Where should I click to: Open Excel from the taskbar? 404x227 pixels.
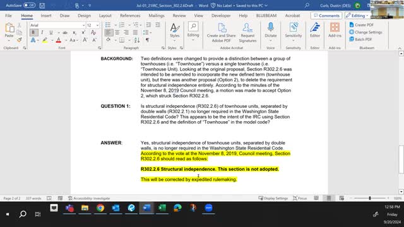162,207
